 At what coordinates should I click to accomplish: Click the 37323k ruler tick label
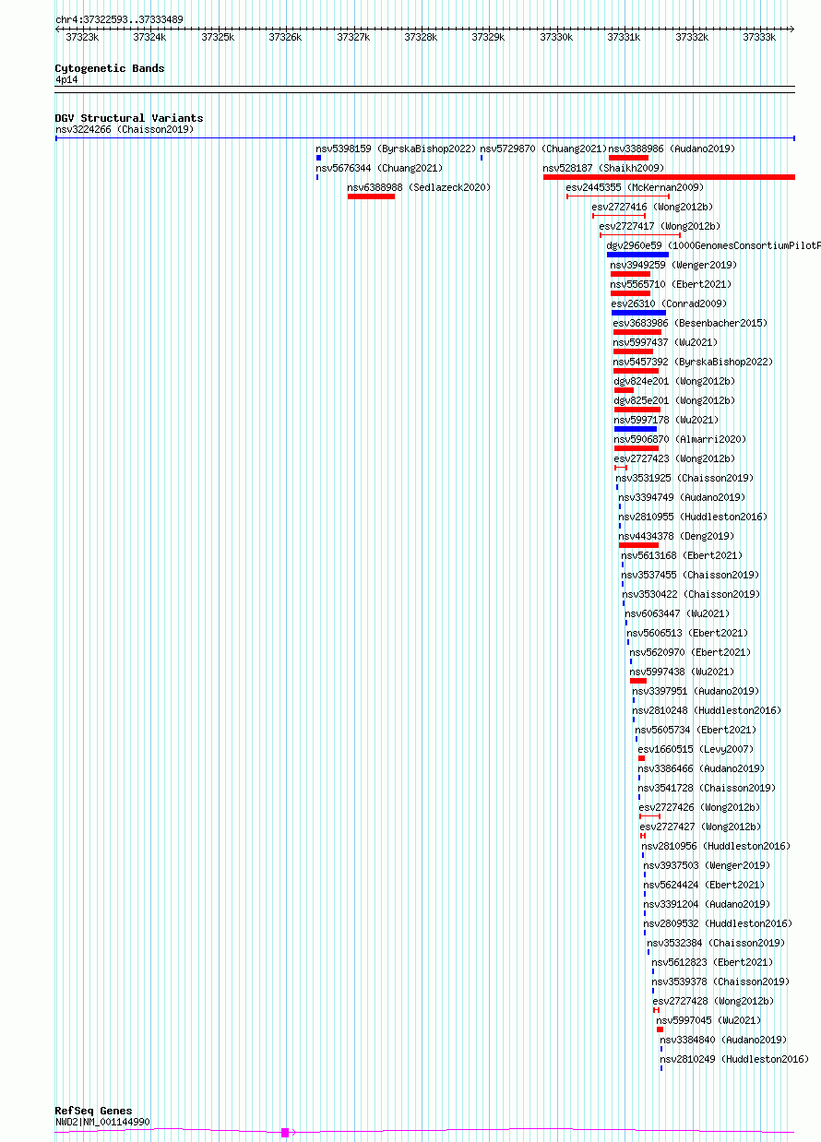click(x=82, y=37)
